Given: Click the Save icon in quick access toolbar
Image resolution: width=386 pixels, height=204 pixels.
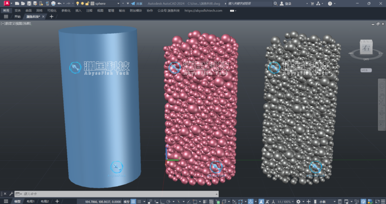Looking at the screenshot, I should (29, 4).
